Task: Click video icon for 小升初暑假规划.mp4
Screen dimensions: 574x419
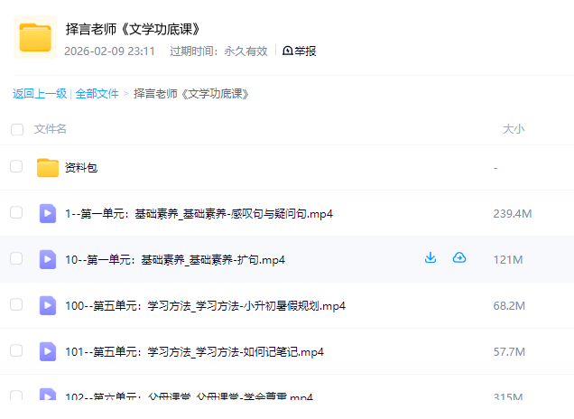Action: coord(48,305)
